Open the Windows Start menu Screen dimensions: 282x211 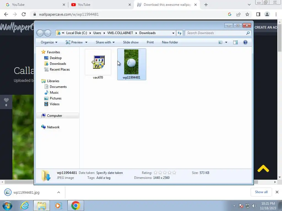point(7,206)
